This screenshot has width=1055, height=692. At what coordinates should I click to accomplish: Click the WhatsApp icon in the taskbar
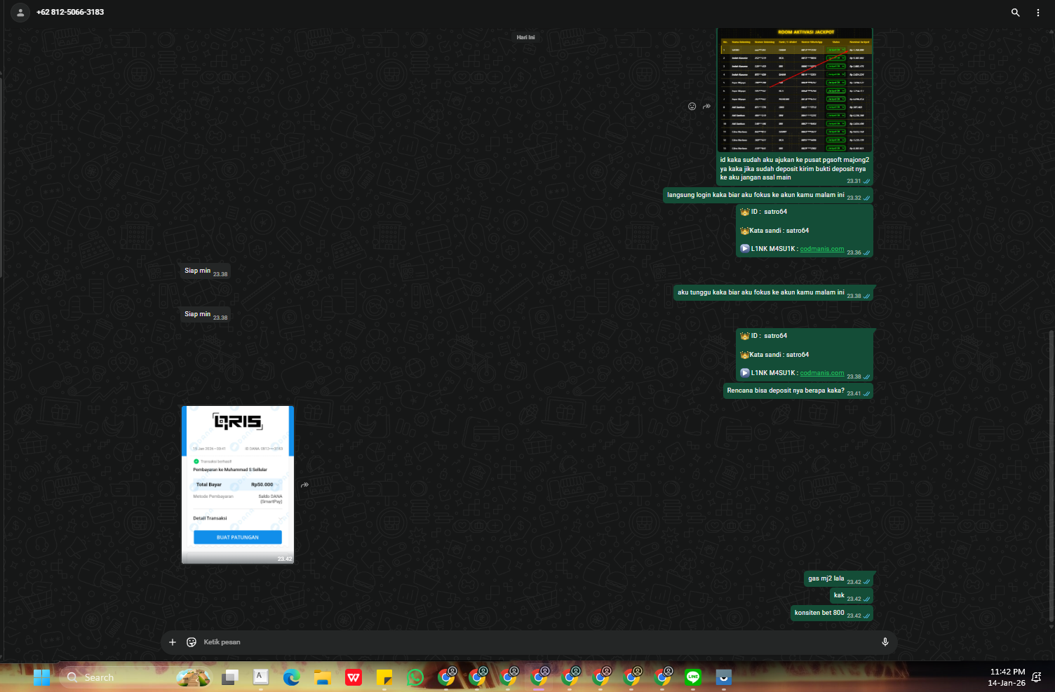click(x=415, y=677)
